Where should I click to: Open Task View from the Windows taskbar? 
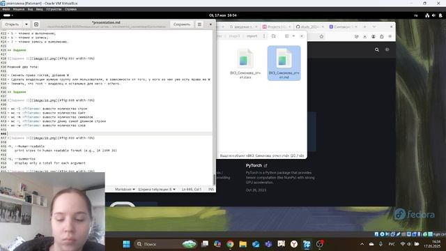tap(204, 244)
